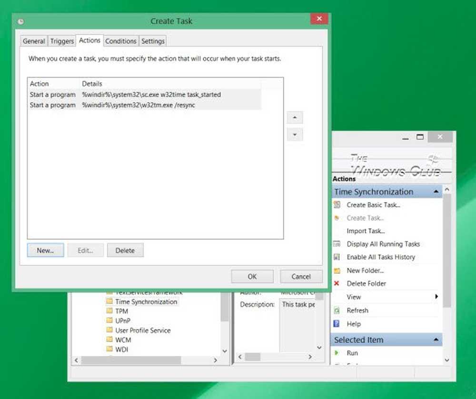
Task: Open the General tab in Create Task
Action: pos(34,41)
